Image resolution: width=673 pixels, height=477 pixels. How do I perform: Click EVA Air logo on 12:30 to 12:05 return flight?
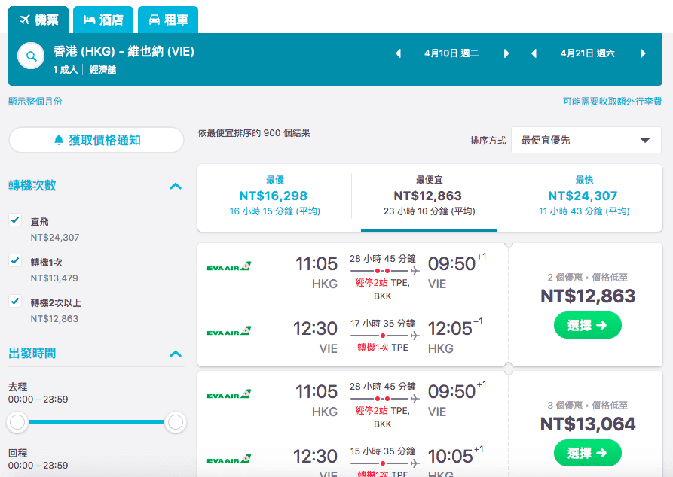click(229, 331)
